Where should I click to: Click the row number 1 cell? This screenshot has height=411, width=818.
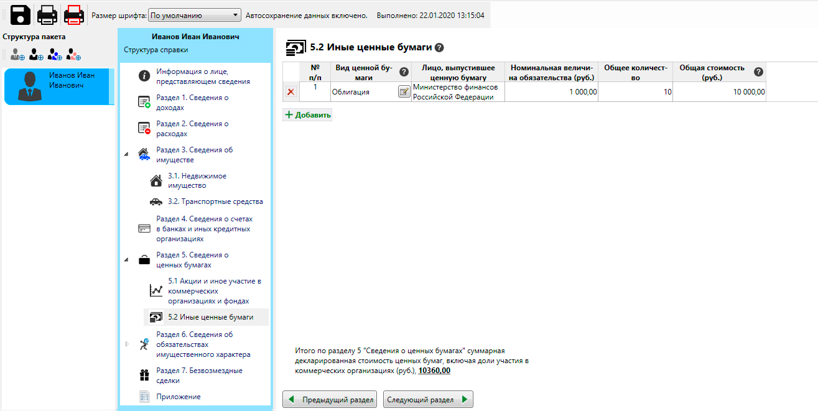pyautogui.click(x=315, y=92)
